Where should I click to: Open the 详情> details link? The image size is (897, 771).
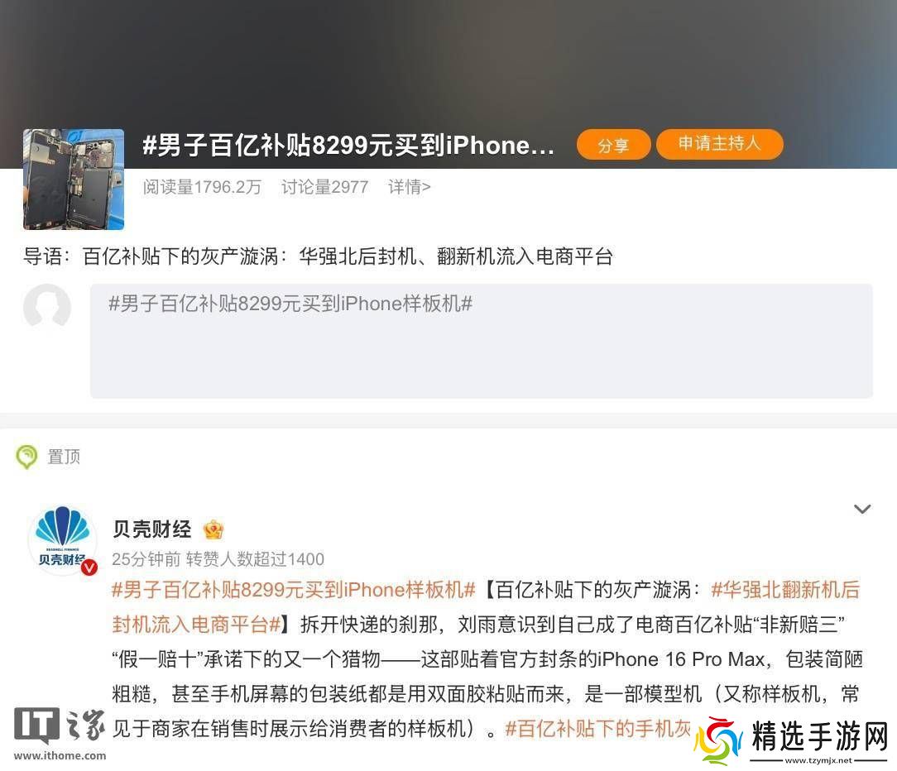click(x=409, y=186)
